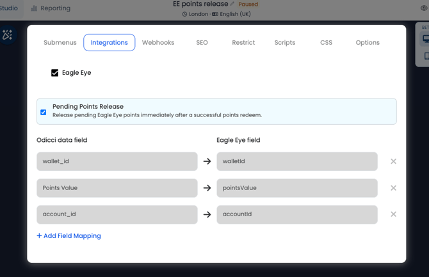Remove the wallet_id field mapping

click(x=393, y=161)
